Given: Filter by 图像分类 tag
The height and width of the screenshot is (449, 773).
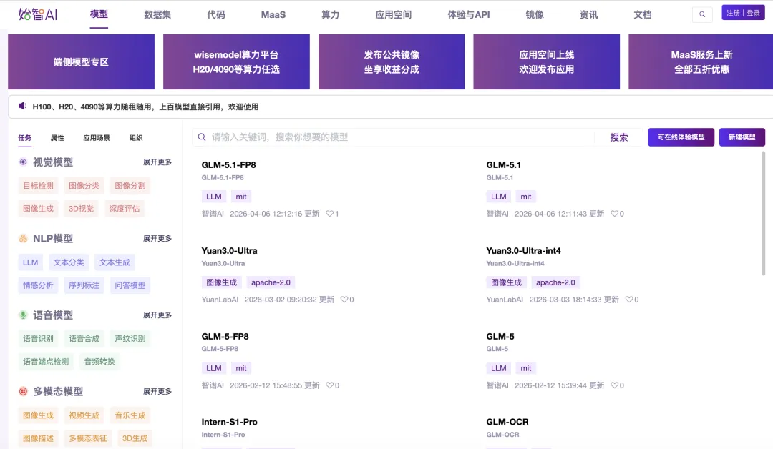Looking at the screenshot, I should pyautogui.click(x=84, y=186).
